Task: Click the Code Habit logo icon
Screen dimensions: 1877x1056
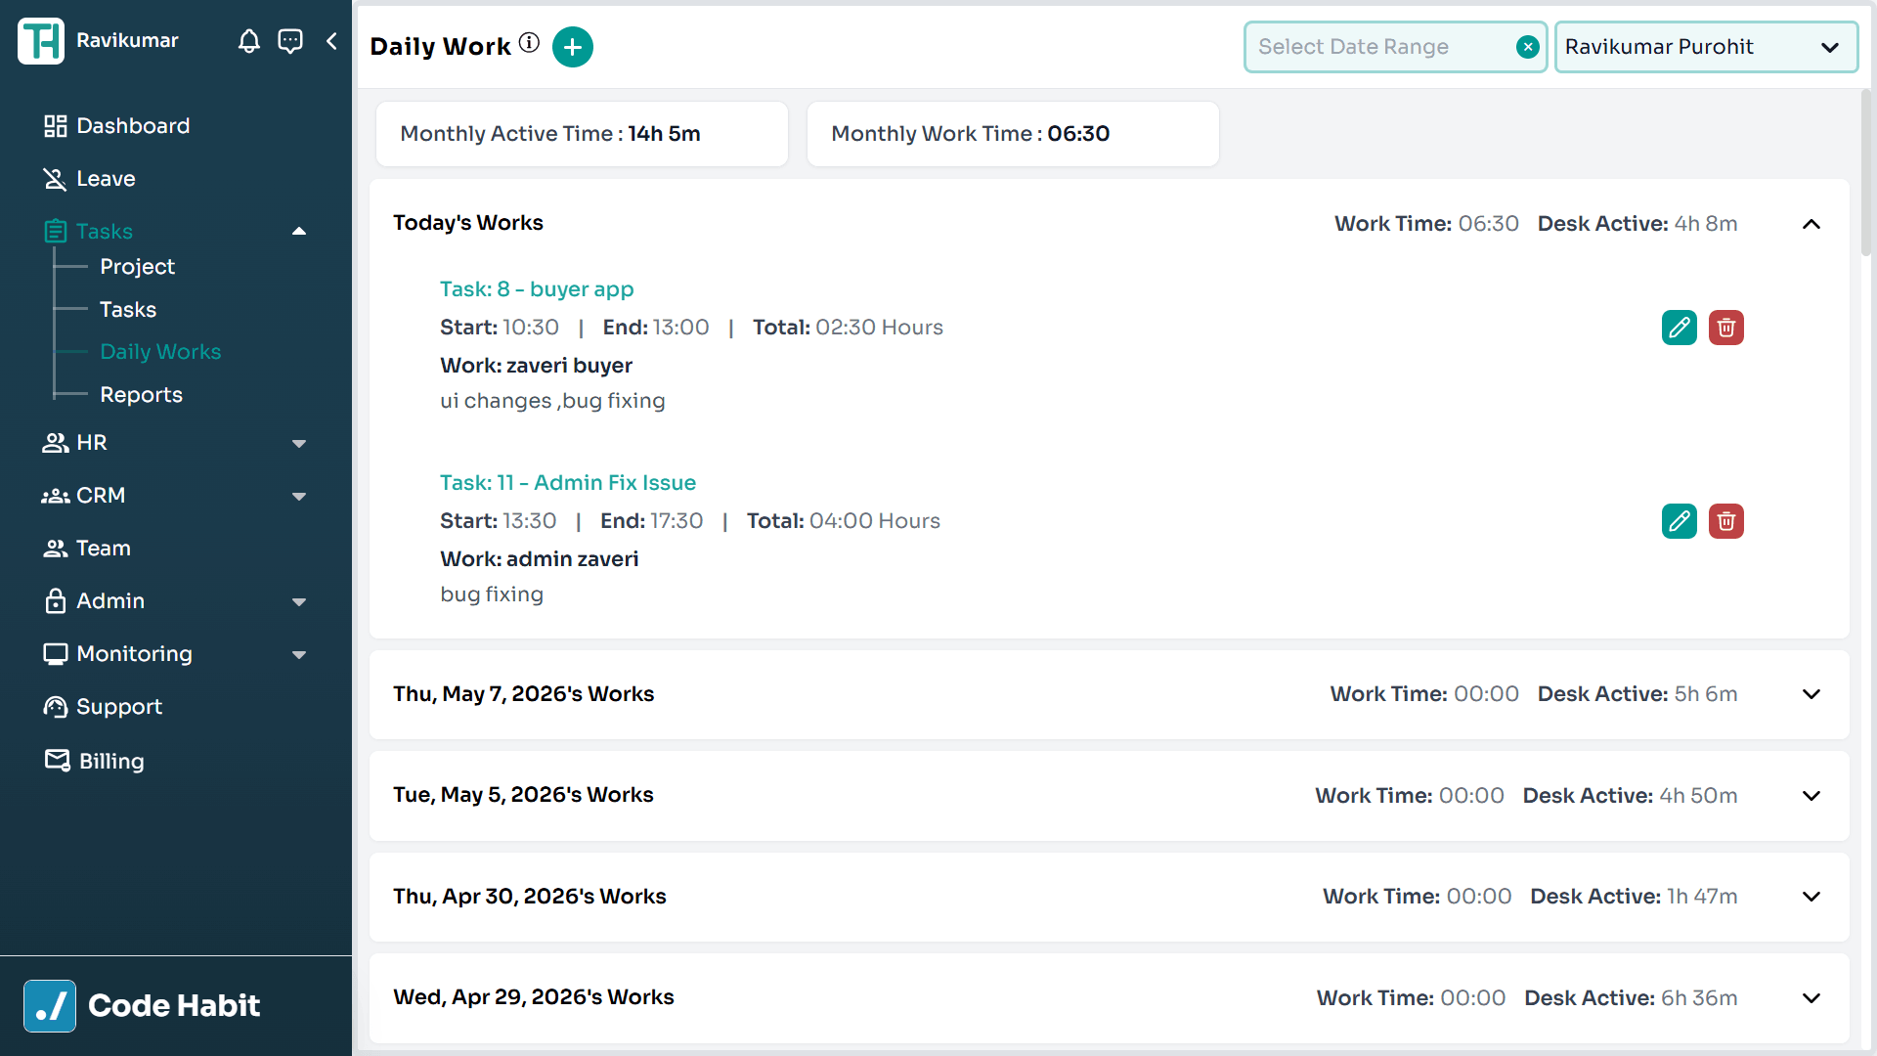Action: click(x=50, y=1006)
